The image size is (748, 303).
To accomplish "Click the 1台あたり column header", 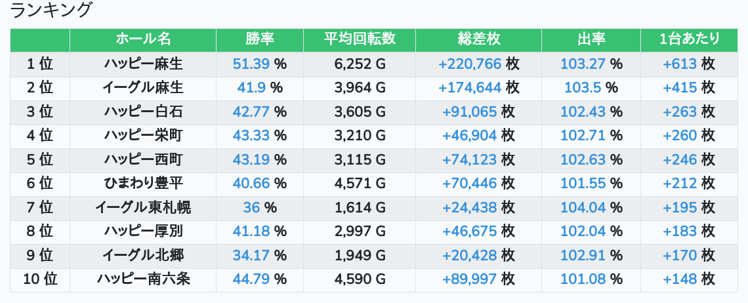I will tap(689, 39).
